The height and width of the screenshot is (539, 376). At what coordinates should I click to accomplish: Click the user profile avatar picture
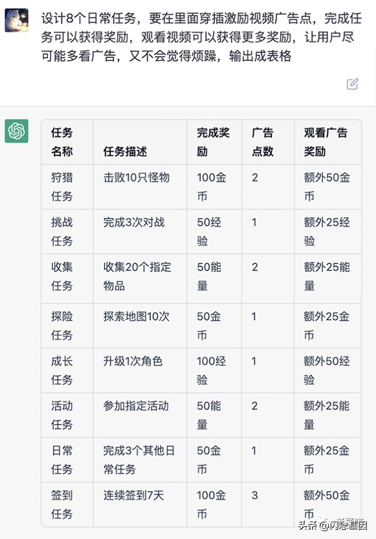pos(17,20)
